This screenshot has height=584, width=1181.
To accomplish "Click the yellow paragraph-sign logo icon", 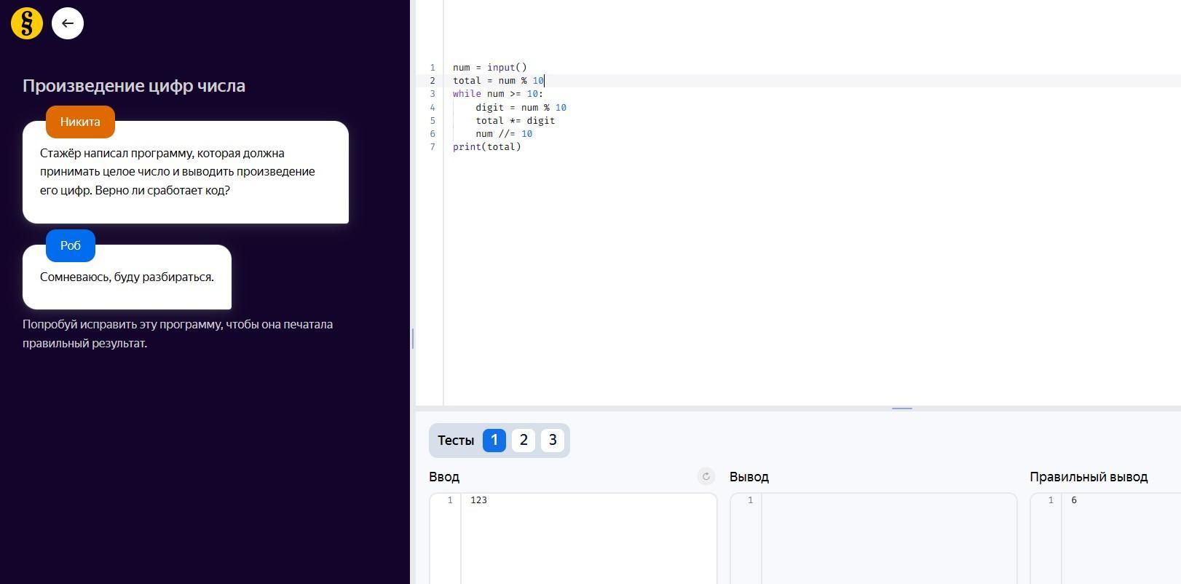I will [x=27, y=23].
